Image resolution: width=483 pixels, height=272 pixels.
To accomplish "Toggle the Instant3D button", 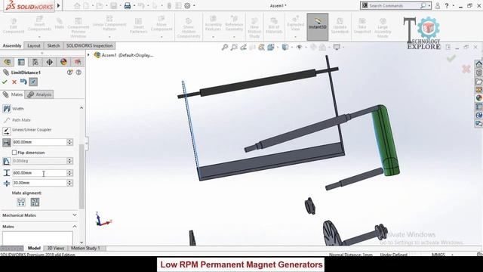I will pos(317,27).
